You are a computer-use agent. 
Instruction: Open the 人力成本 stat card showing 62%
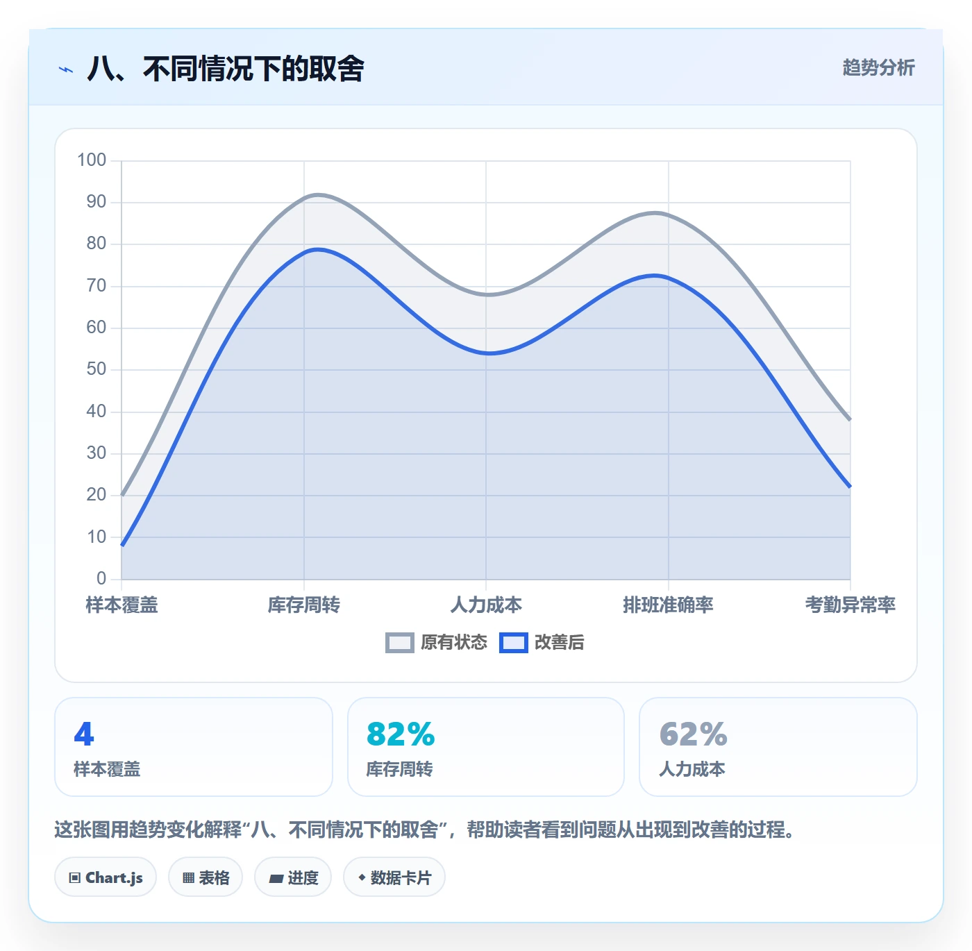click(778, 747)
